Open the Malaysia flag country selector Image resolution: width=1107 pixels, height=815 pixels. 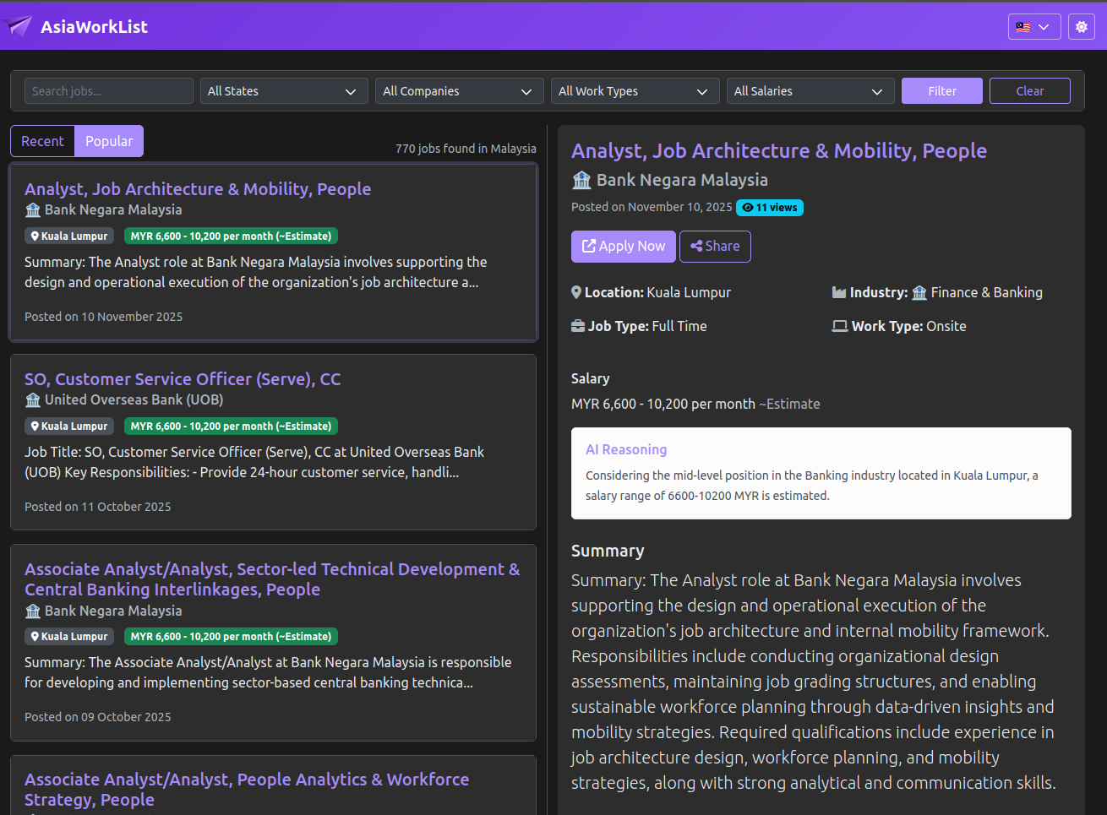pos(1034,27)
